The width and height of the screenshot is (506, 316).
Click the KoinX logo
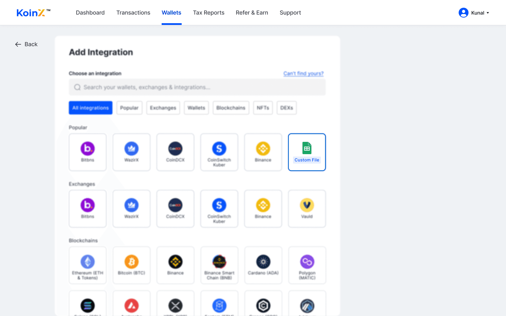(x=33, y=13)
